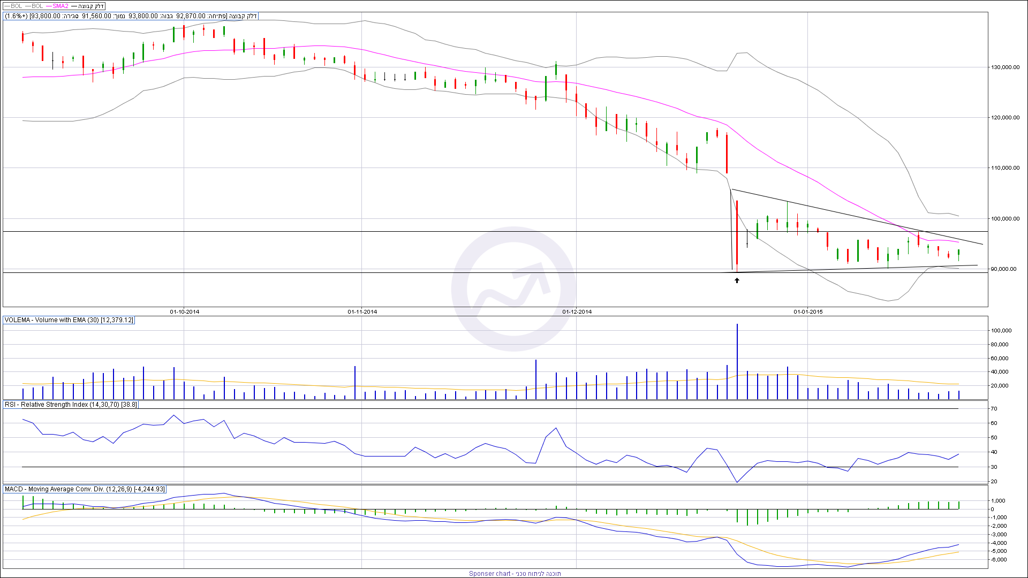Screen dimensions: 1028x578
Task: Click the first BOL legend entry
Action: pos(16,6)
